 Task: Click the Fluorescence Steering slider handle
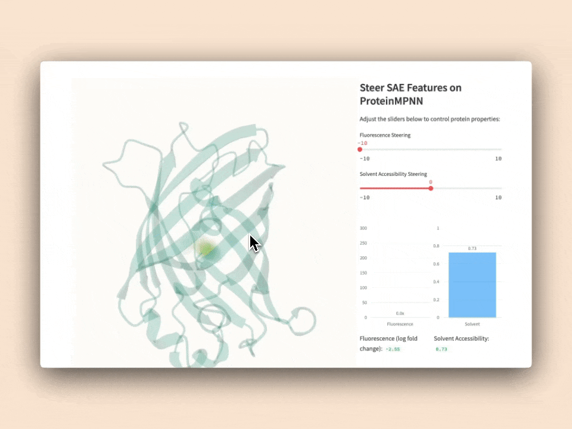360,150
